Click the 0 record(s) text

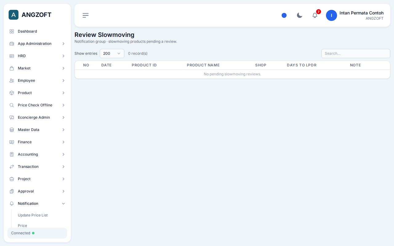point(138,54)
